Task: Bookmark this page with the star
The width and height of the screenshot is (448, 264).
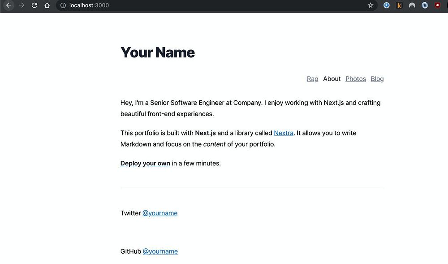Action: click(370, 5)
